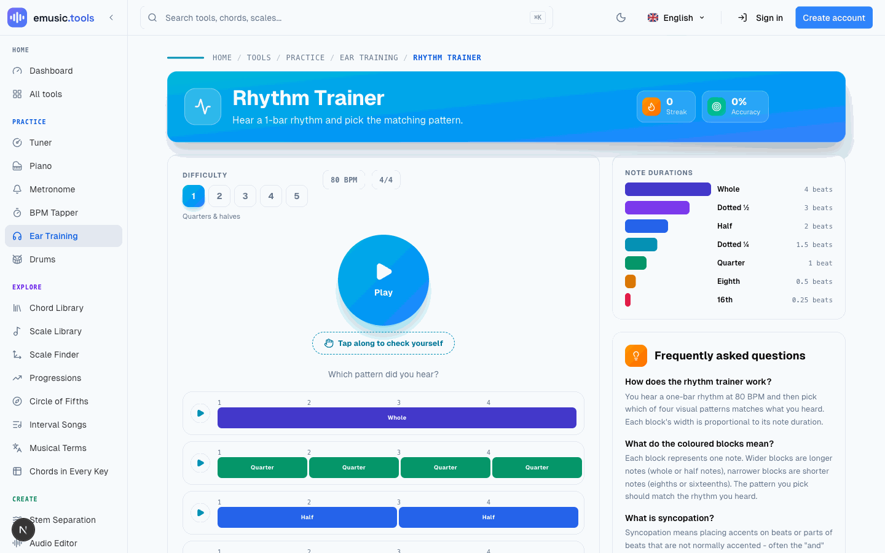Click the ⌘K shortcut badge
The width and height of the screenshot is (885, 553).
[x=538, y=18]
